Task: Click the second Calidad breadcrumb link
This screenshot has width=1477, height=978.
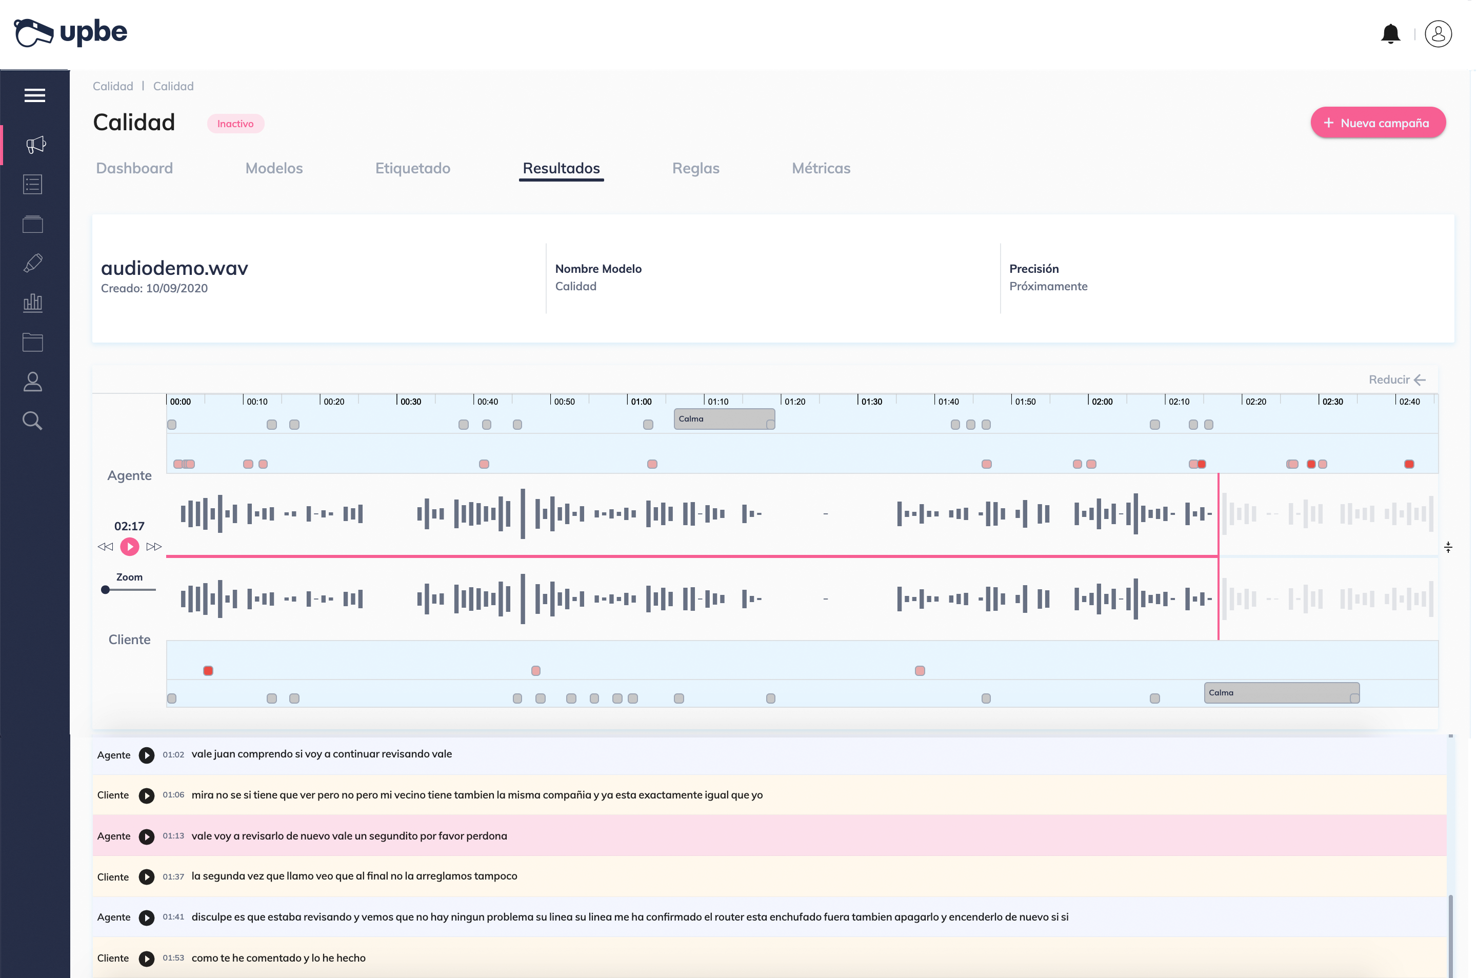Action: pos(173,86)
